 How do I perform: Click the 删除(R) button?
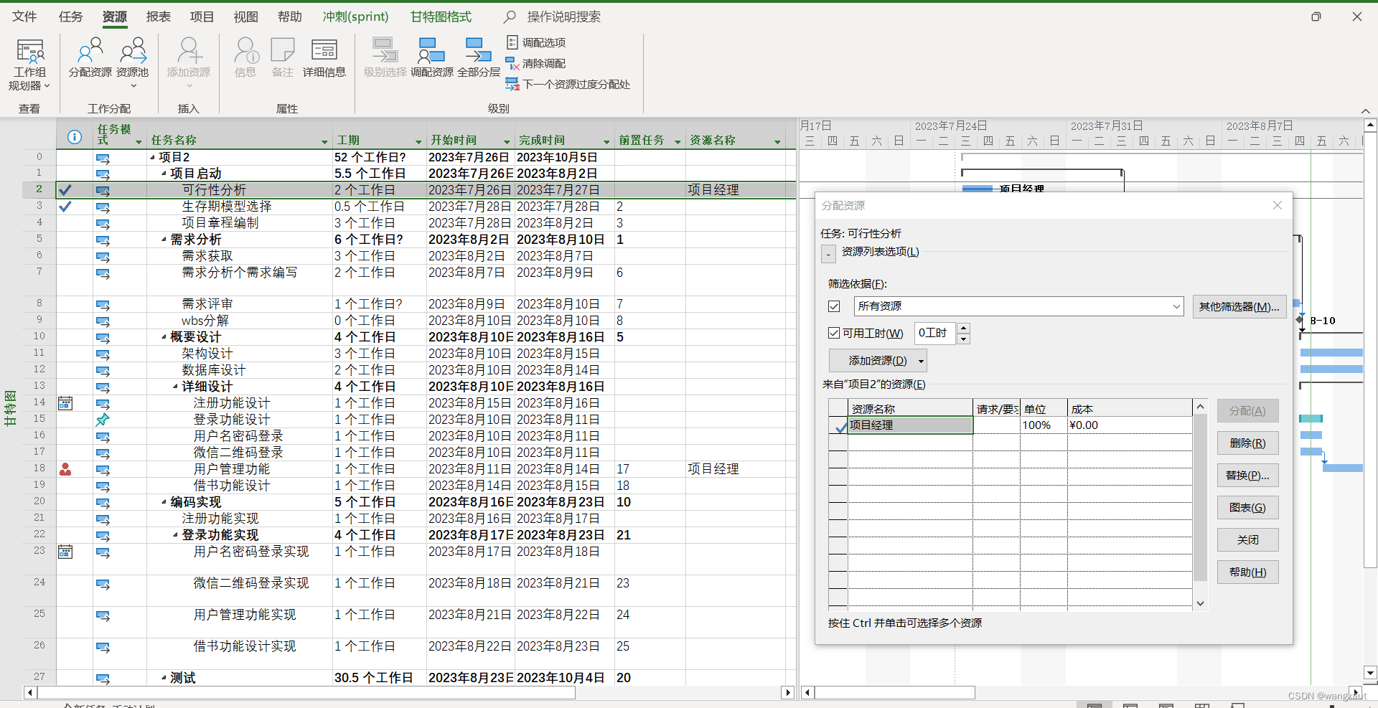coord(1247,443)
